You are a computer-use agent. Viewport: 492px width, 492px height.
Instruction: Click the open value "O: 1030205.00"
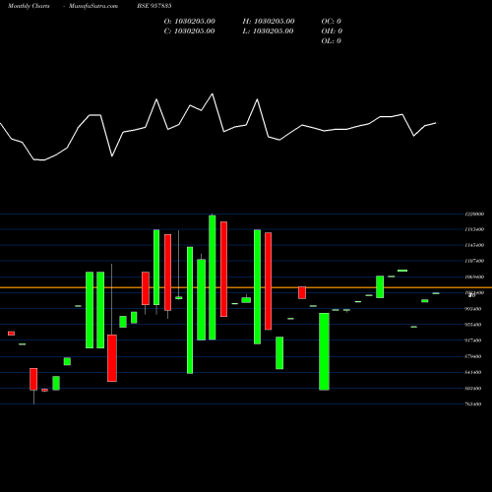click(190, 22)
